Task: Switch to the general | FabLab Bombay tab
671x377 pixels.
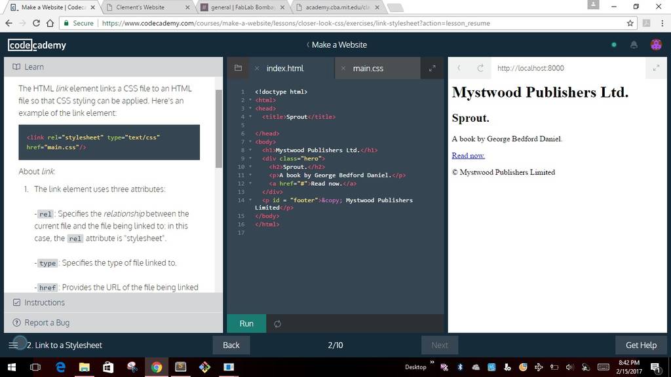Action: tap(243, 7)
